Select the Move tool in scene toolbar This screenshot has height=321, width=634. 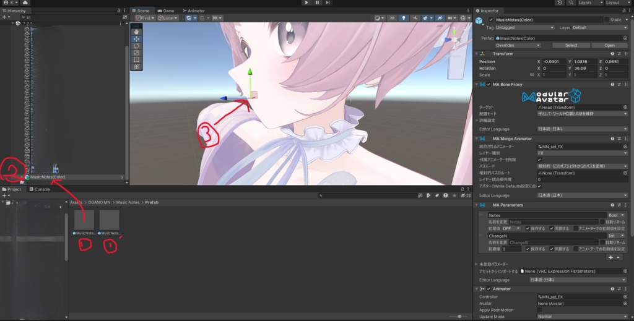pos(136,39)
